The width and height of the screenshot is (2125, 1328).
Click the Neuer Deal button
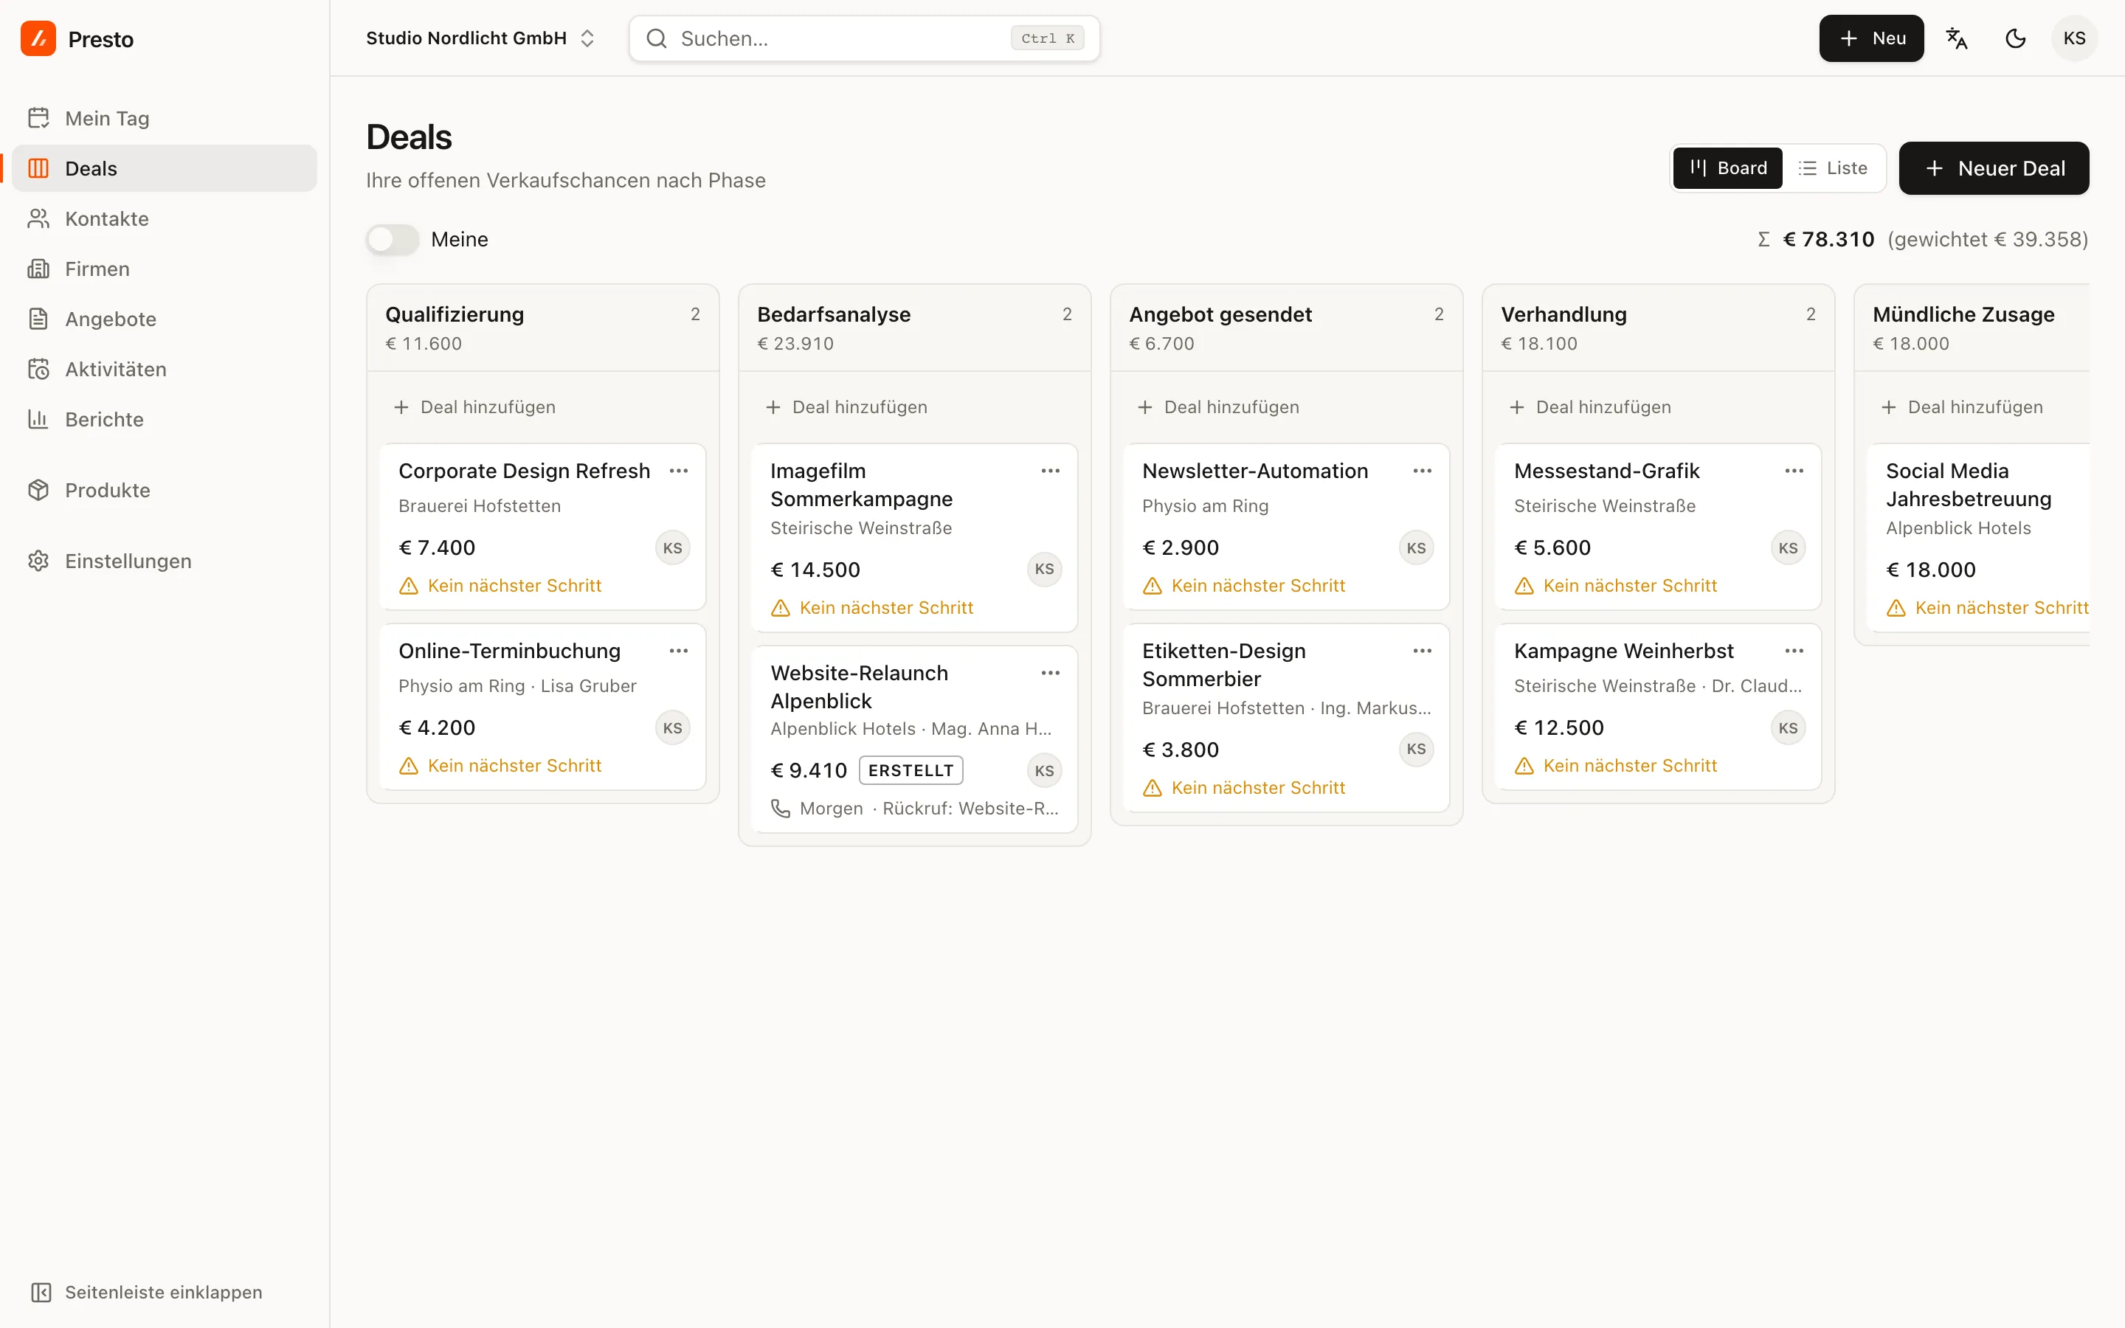point(1994,167)
